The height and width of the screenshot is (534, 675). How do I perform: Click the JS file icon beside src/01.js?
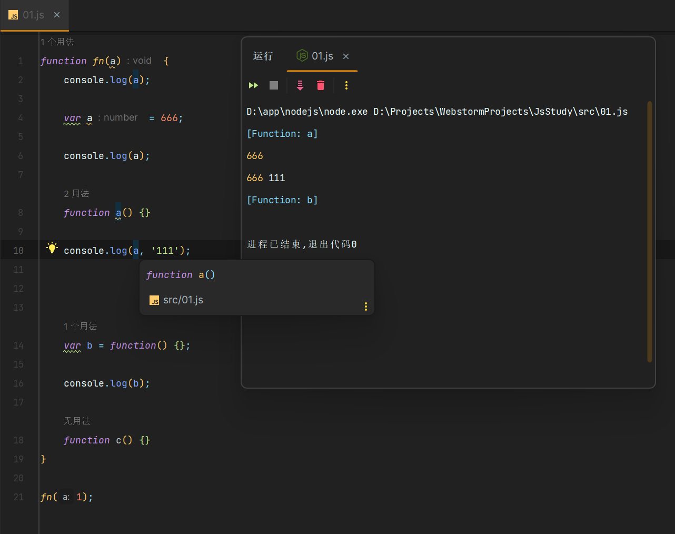pos(154,301)
